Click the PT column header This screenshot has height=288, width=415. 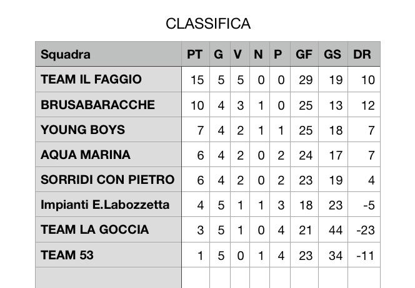(196, 54)
